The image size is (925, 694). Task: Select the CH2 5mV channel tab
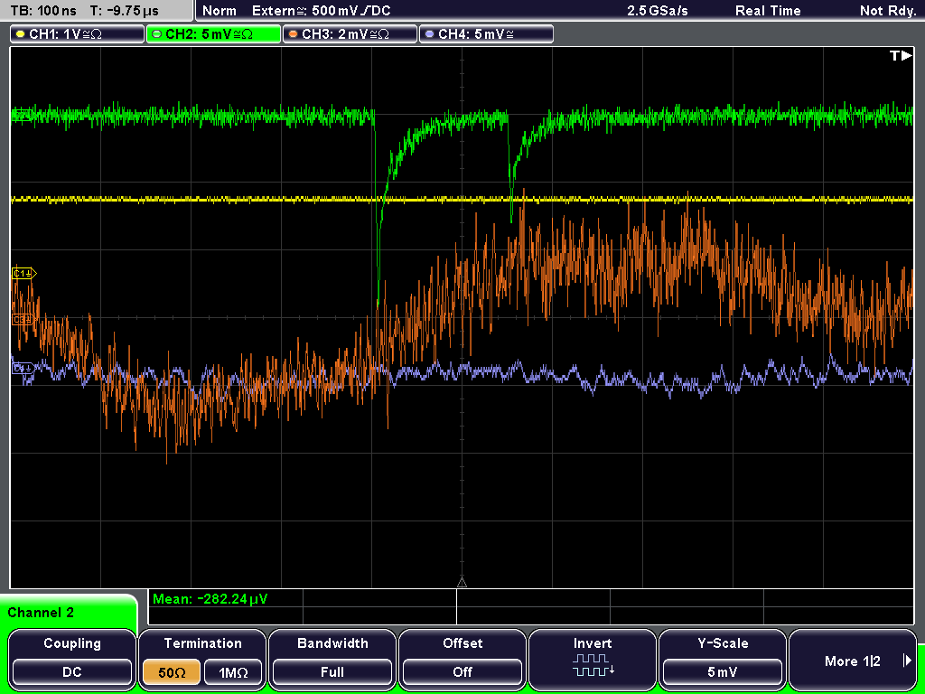[213, 34]
